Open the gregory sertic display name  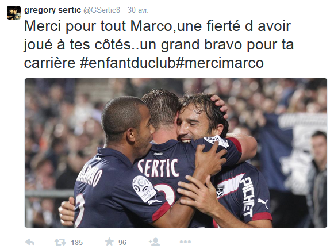[53, 10]
